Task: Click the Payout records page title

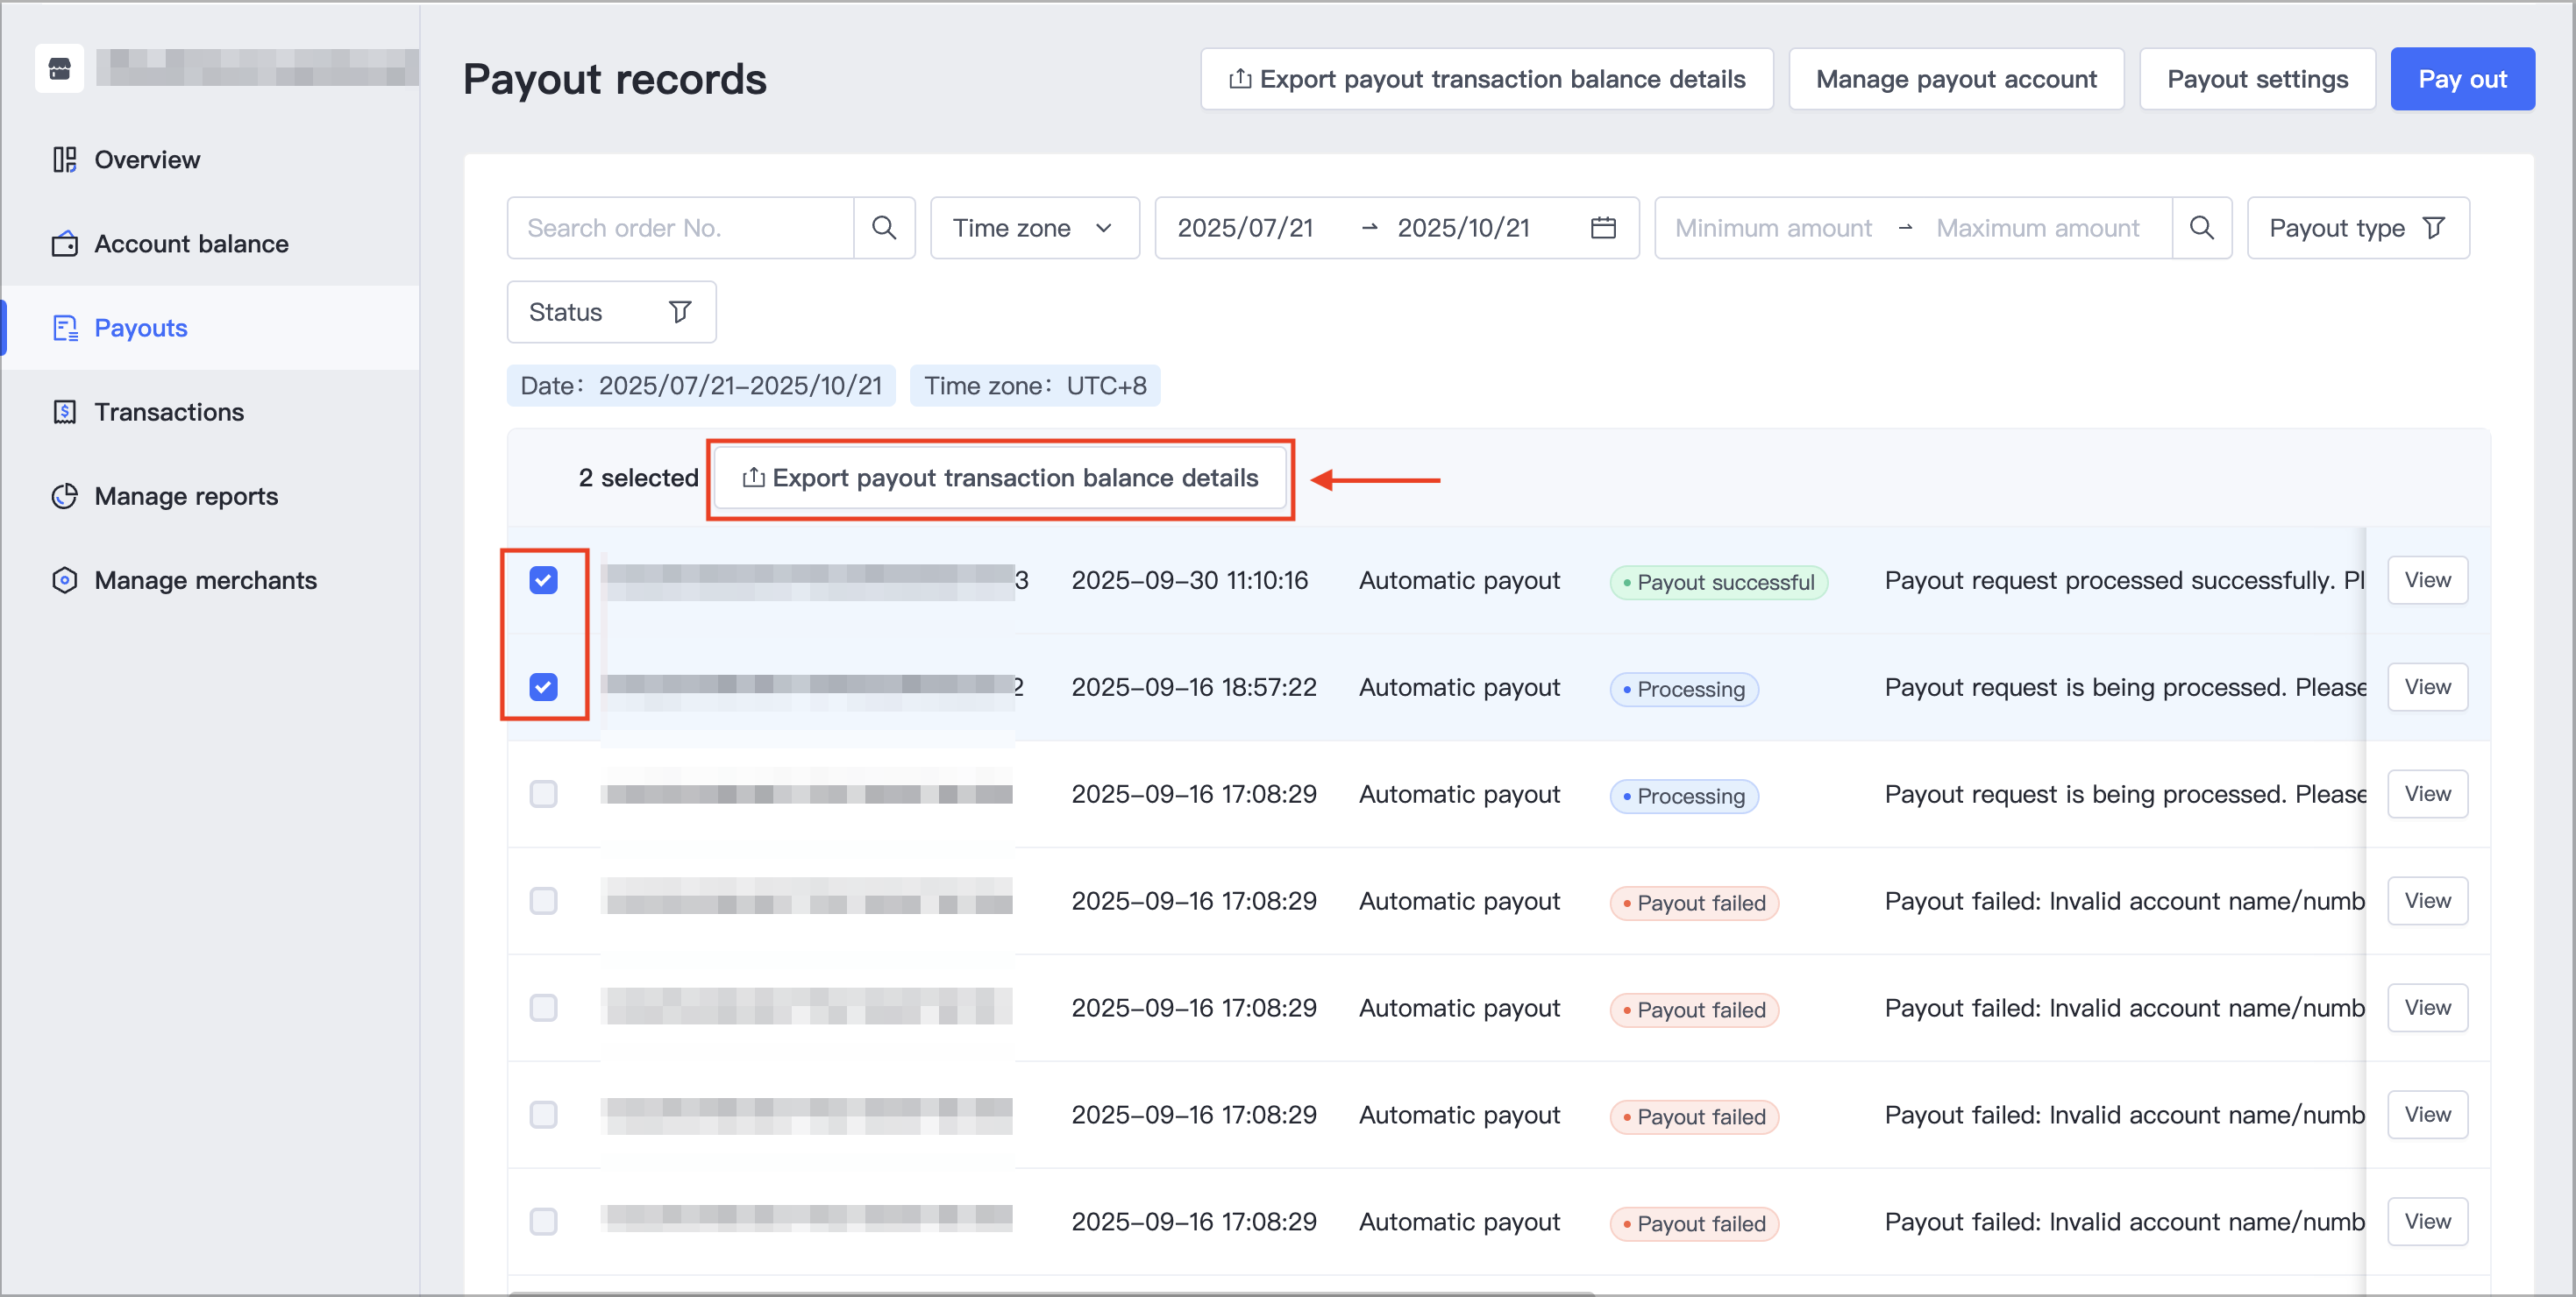Action: (614, 79)
